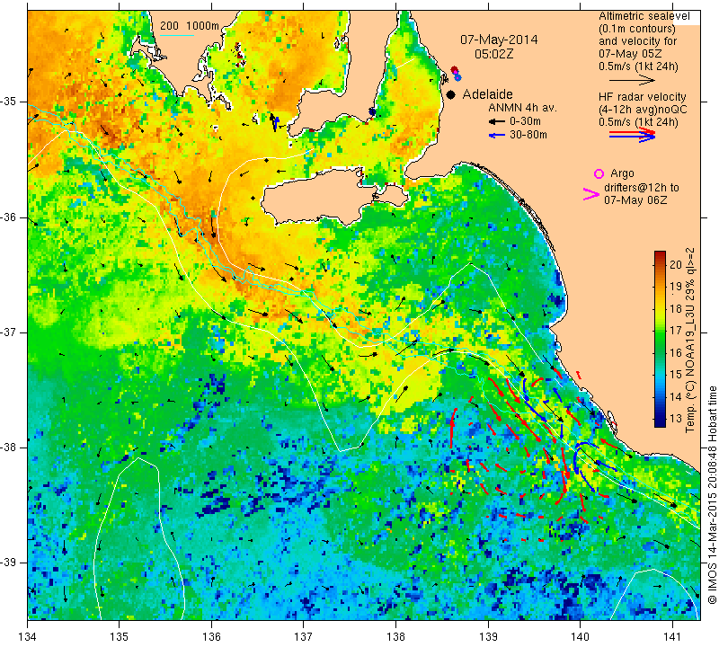Click the blue 30-80m ANMN legend arrow

point(497,136)
